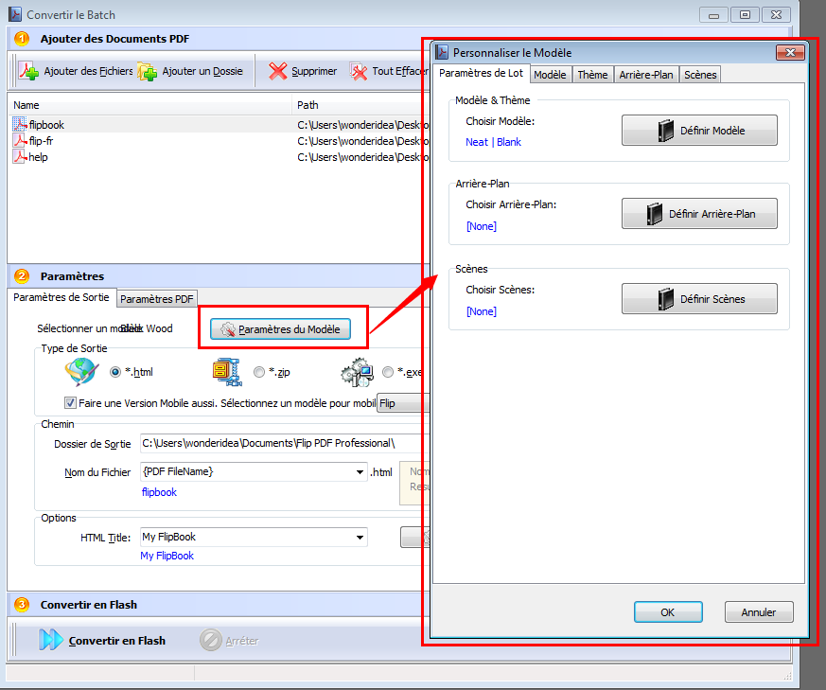
Task: Click the gears exe output icon
Action: (x=357, y=372)
